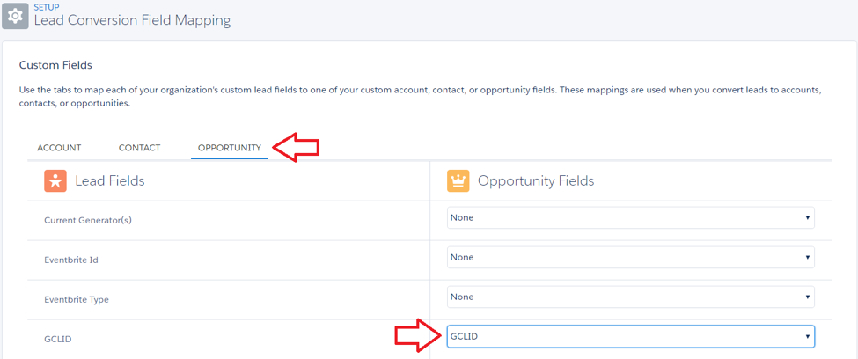Click the Eventbrite Id lead field label

71,260
